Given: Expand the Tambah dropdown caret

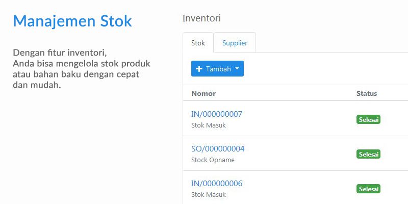Looking at the screenshot, I should (237, 68).
